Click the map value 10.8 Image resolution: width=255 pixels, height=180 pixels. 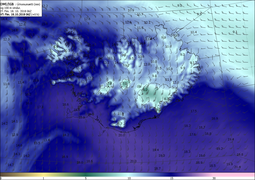154,62
